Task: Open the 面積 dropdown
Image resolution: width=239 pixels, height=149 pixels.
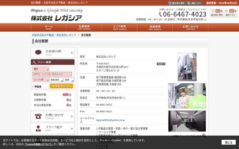Action: click(x=69, y=80)
